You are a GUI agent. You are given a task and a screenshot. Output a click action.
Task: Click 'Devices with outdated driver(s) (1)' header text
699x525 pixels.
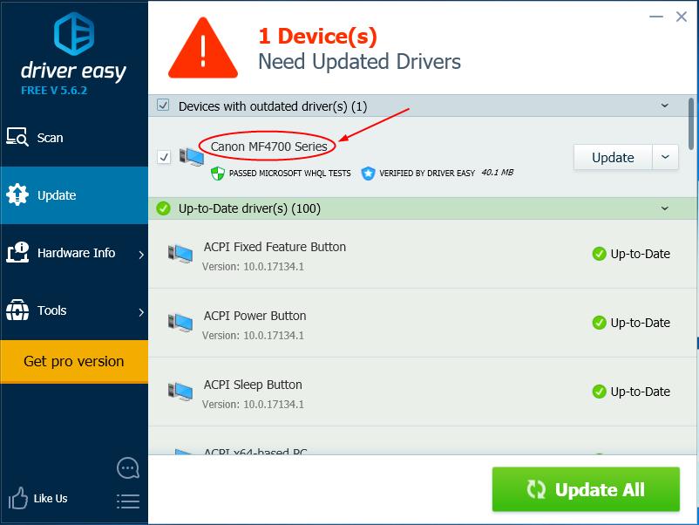click(273, 106)
